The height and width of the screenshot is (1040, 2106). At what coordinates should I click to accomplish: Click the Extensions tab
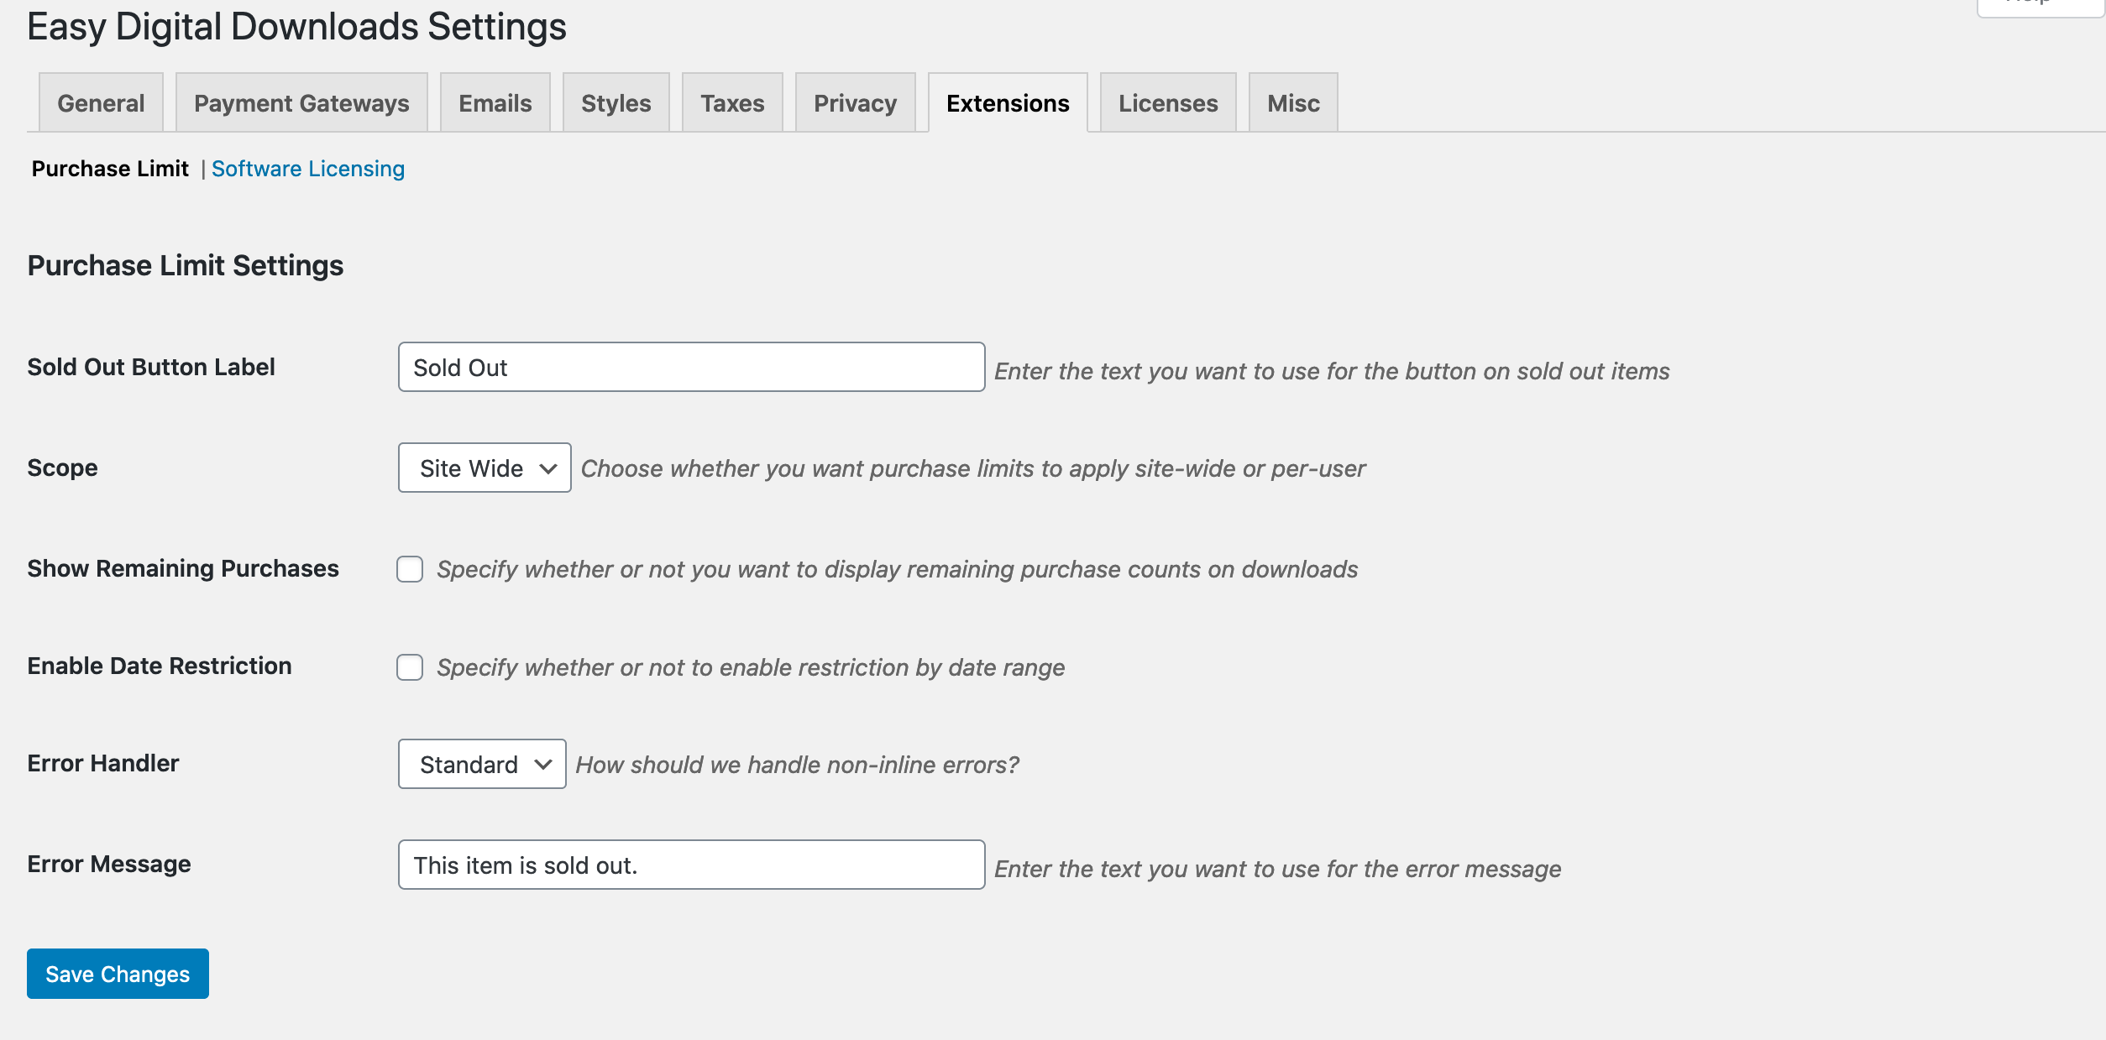point(1008,103)
